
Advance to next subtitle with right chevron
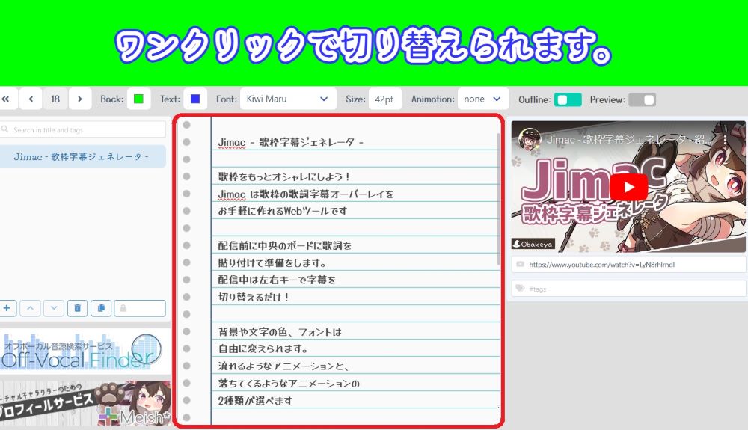80,99
